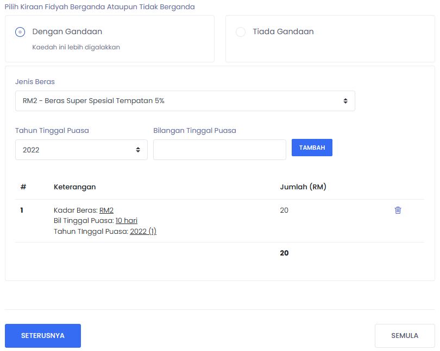Delete the first fidyah entry using the trash icon
Image resolution: width=440 pixels, height=351 pixels.
[398, 210]
